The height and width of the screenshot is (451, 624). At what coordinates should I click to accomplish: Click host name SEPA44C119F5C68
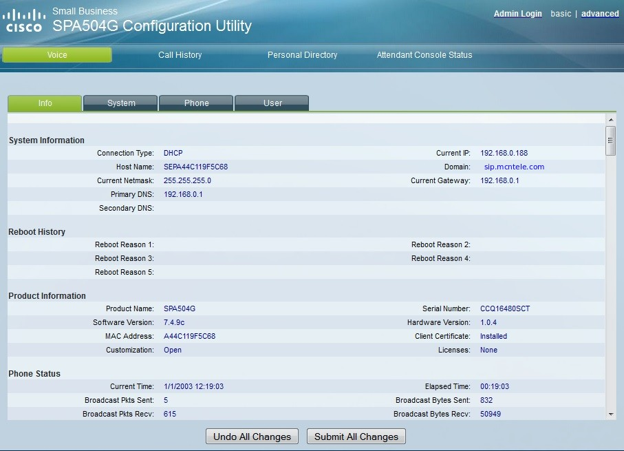[196, 167]
